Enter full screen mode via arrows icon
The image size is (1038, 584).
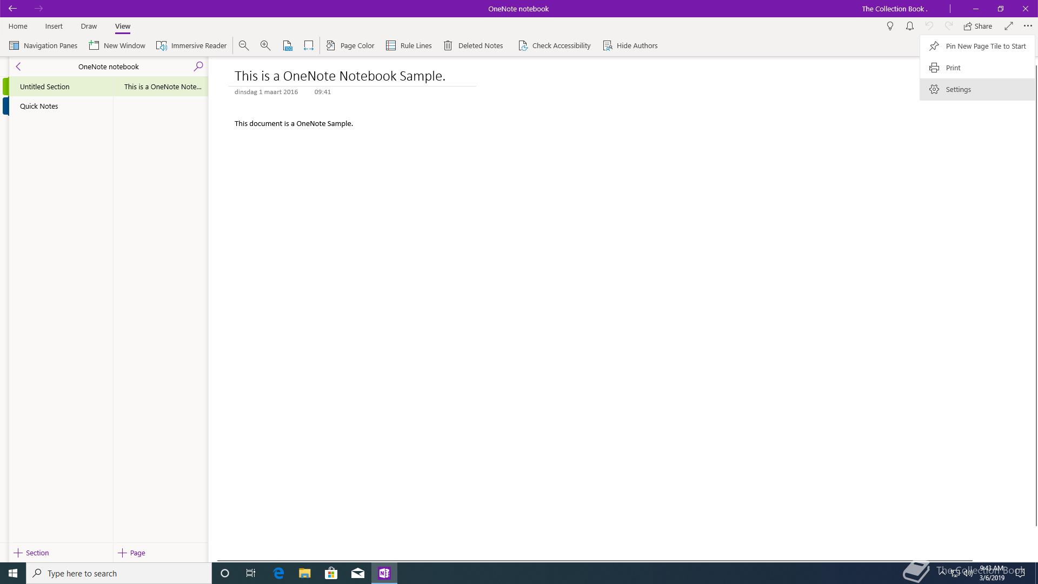coord(1009,26)
